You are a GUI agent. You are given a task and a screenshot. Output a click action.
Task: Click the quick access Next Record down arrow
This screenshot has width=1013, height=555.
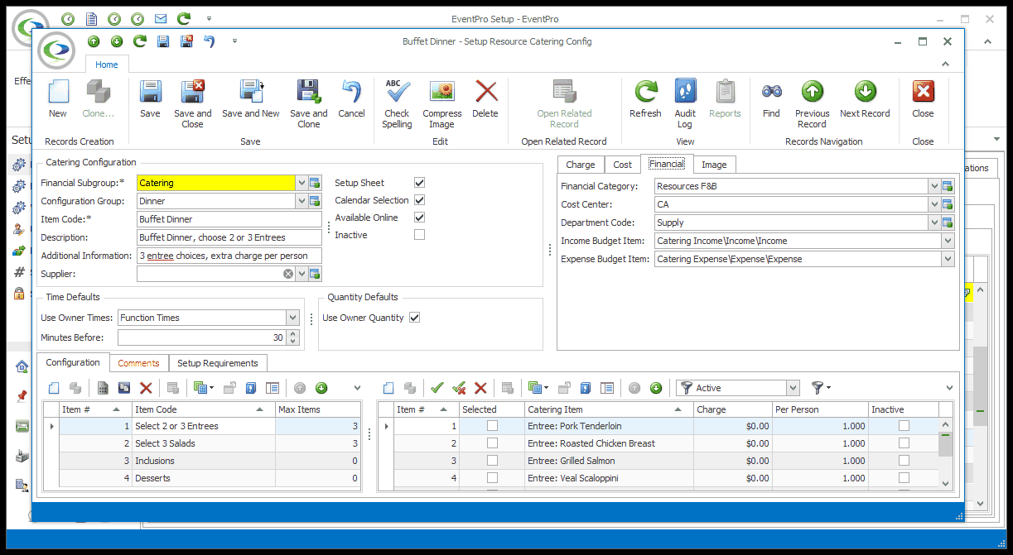117,41
